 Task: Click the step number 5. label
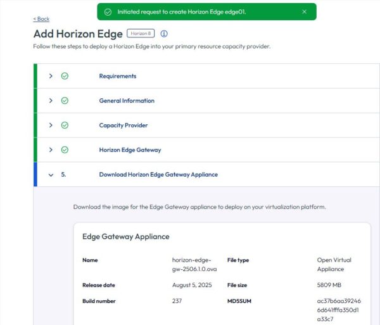point(63,174)
